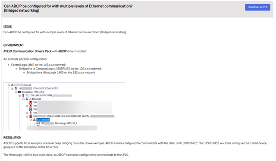Click the 1756-EN2T module icon

point(16,88)
